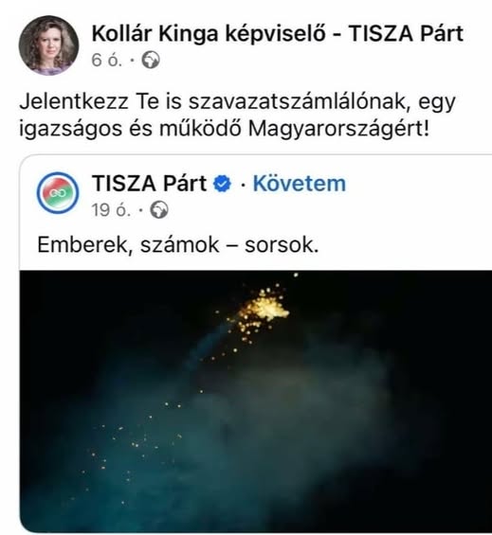Click the globe privacy icon beside 19 ó.
Image resolution: width=492 pixels, height=535 pixels.
(x=159, y=209)
